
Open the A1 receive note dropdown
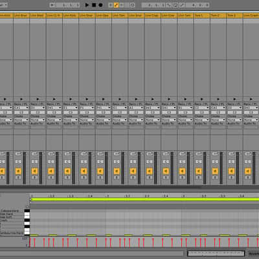click(x=136, y=107)
